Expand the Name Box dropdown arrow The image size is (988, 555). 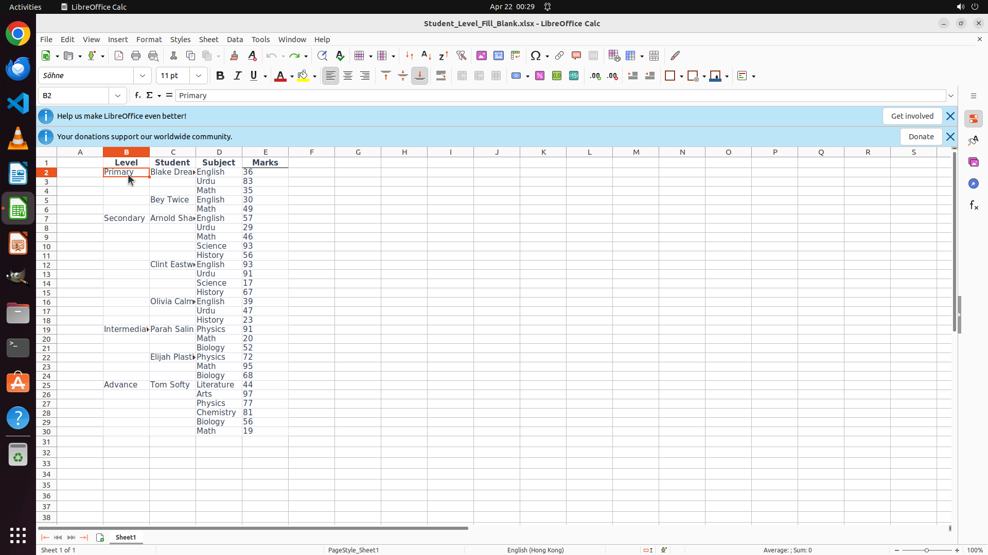point(118,96)
